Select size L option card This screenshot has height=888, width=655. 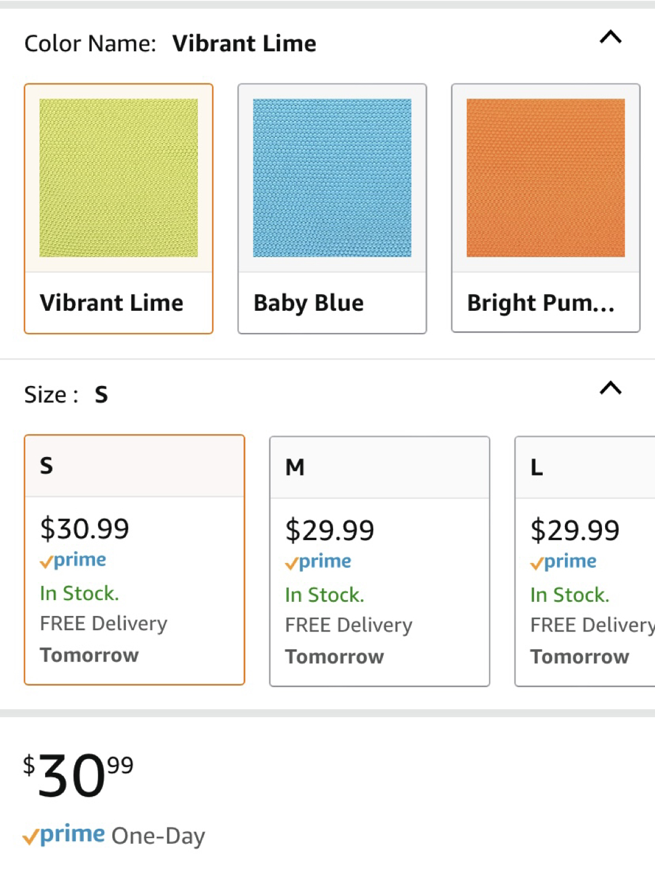[x=585, y=561]
